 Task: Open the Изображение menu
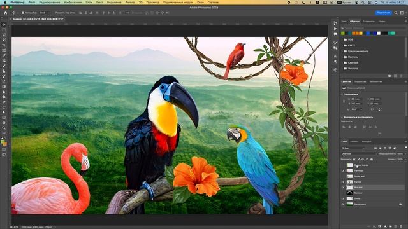point(73,2)
